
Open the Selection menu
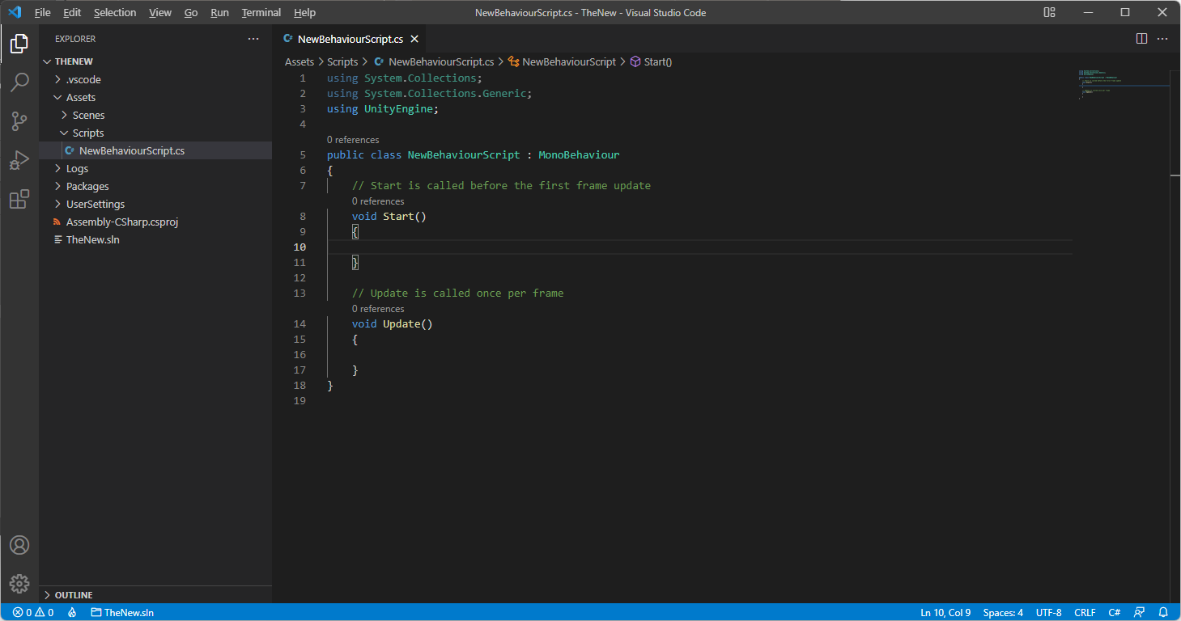115,12
